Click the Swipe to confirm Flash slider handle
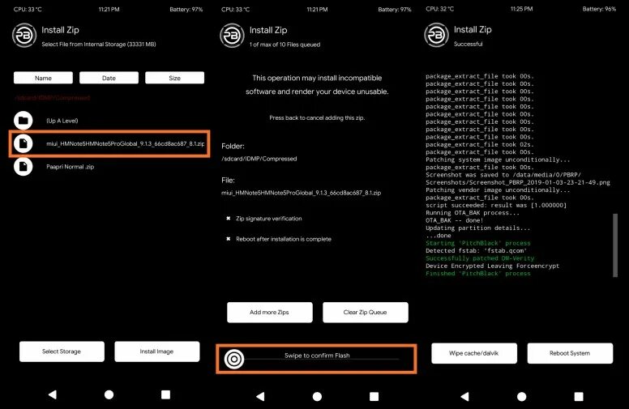Screen dimensions: 629x409 pyautogui.click(x=234, y=359)
